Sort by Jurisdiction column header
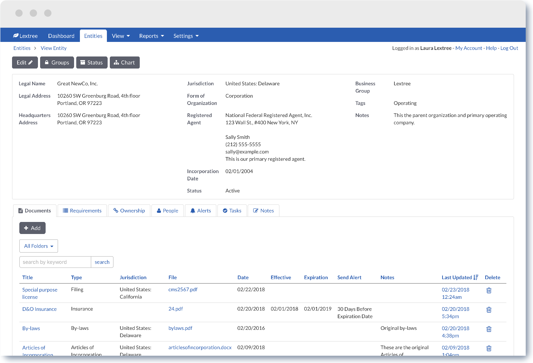This screenshot has width=533, height=363. (133, 277)
